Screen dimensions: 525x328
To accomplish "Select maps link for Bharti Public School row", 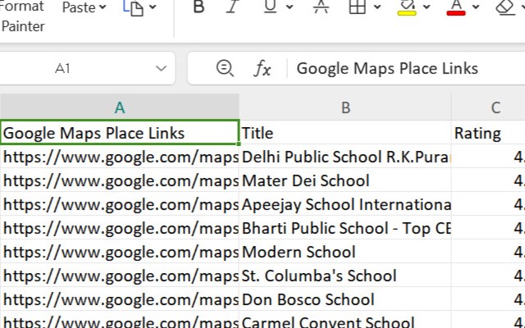I will pos(120,228).
